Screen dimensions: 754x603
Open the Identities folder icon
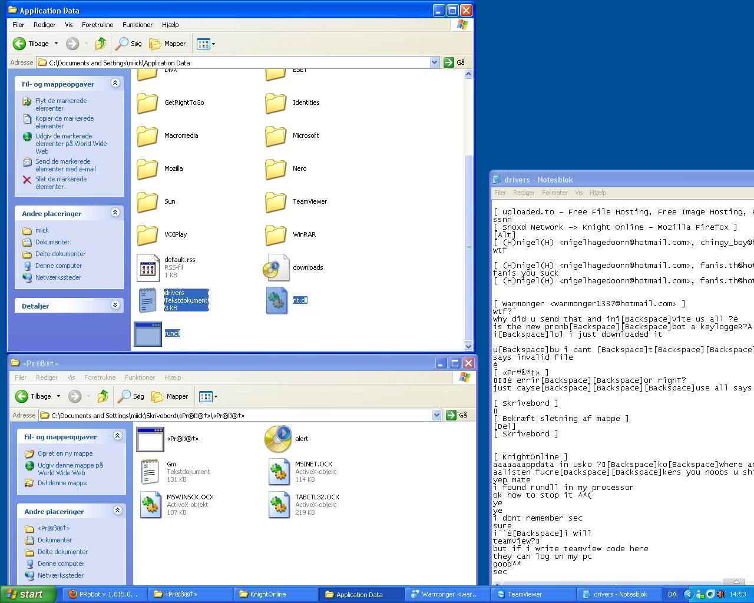[x=276, y=102]
